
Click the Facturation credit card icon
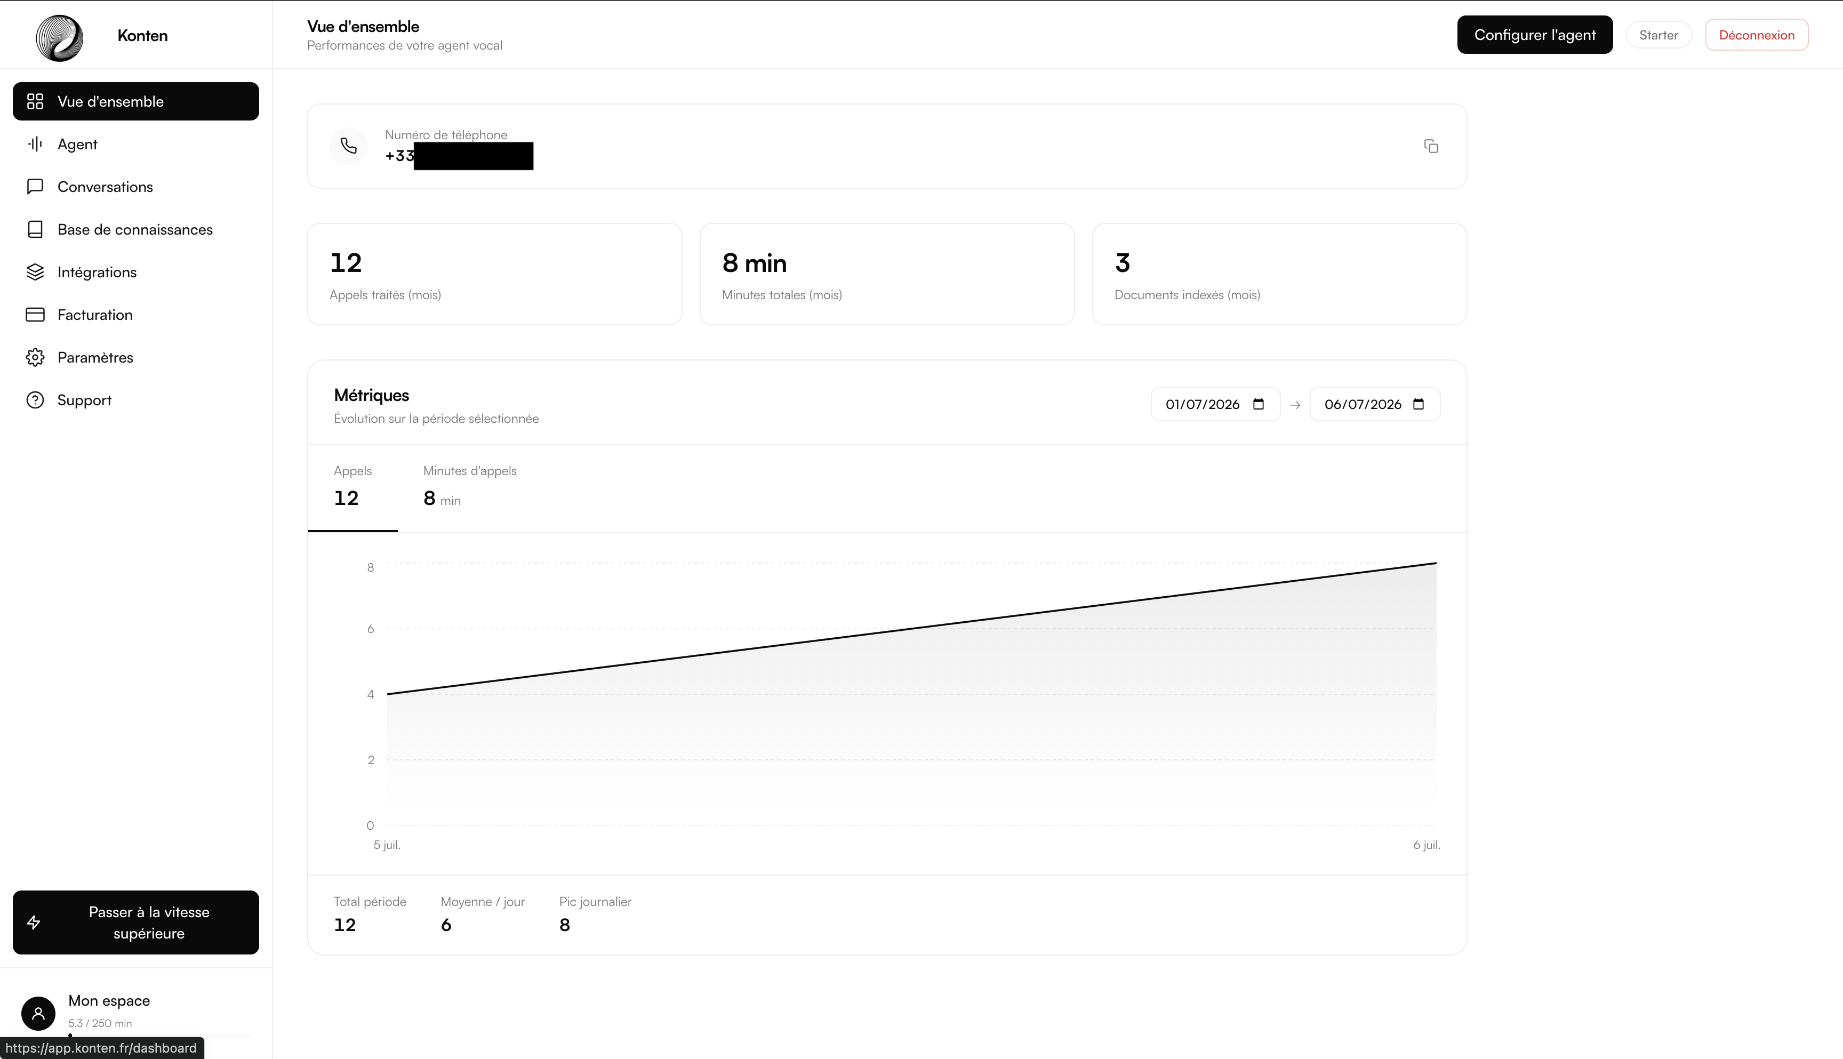[35, 315]
